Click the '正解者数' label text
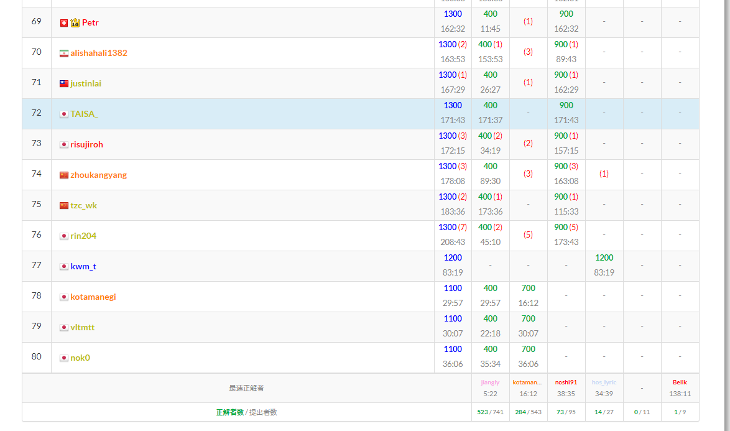The width and height of the screenshot is (730, 431). tap(230, 412)
